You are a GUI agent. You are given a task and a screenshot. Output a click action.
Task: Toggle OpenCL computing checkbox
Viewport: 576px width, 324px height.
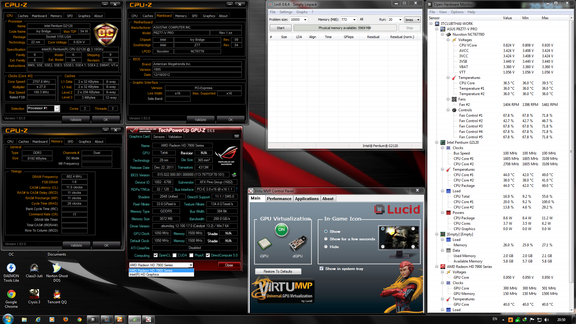tap(155, 255)
